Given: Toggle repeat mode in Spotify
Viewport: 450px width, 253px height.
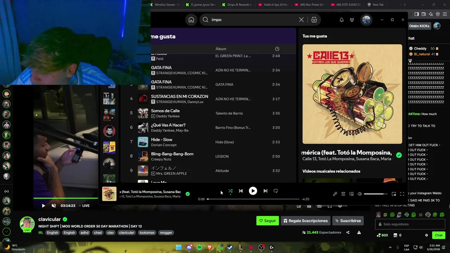Looking at the screenshot, I should click(x=276, y=191).
